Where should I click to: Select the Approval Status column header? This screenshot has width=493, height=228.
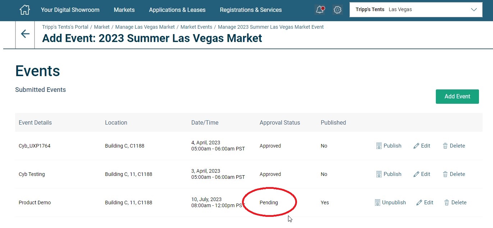coord(280,122)
